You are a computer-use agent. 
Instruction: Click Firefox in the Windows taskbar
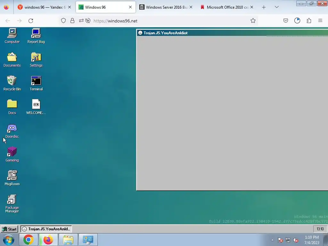click(48, 240)
